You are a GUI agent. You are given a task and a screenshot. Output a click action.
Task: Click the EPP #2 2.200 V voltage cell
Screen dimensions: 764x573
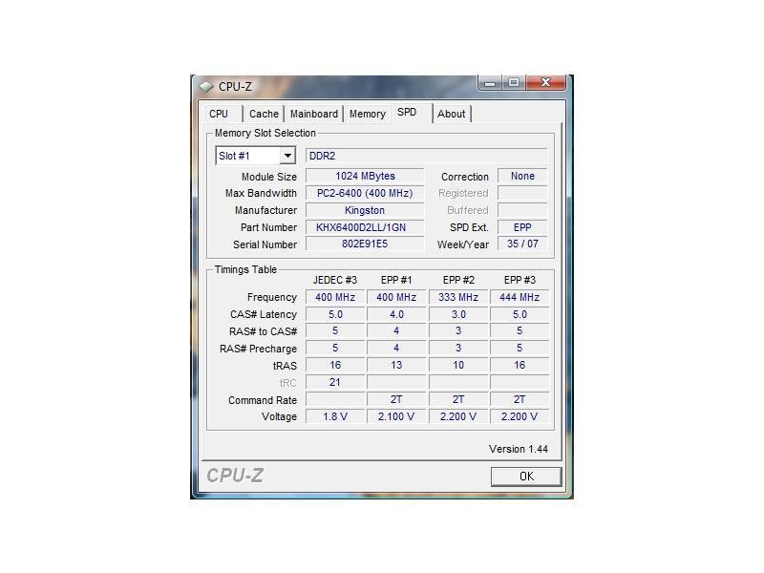click(458, 416)
